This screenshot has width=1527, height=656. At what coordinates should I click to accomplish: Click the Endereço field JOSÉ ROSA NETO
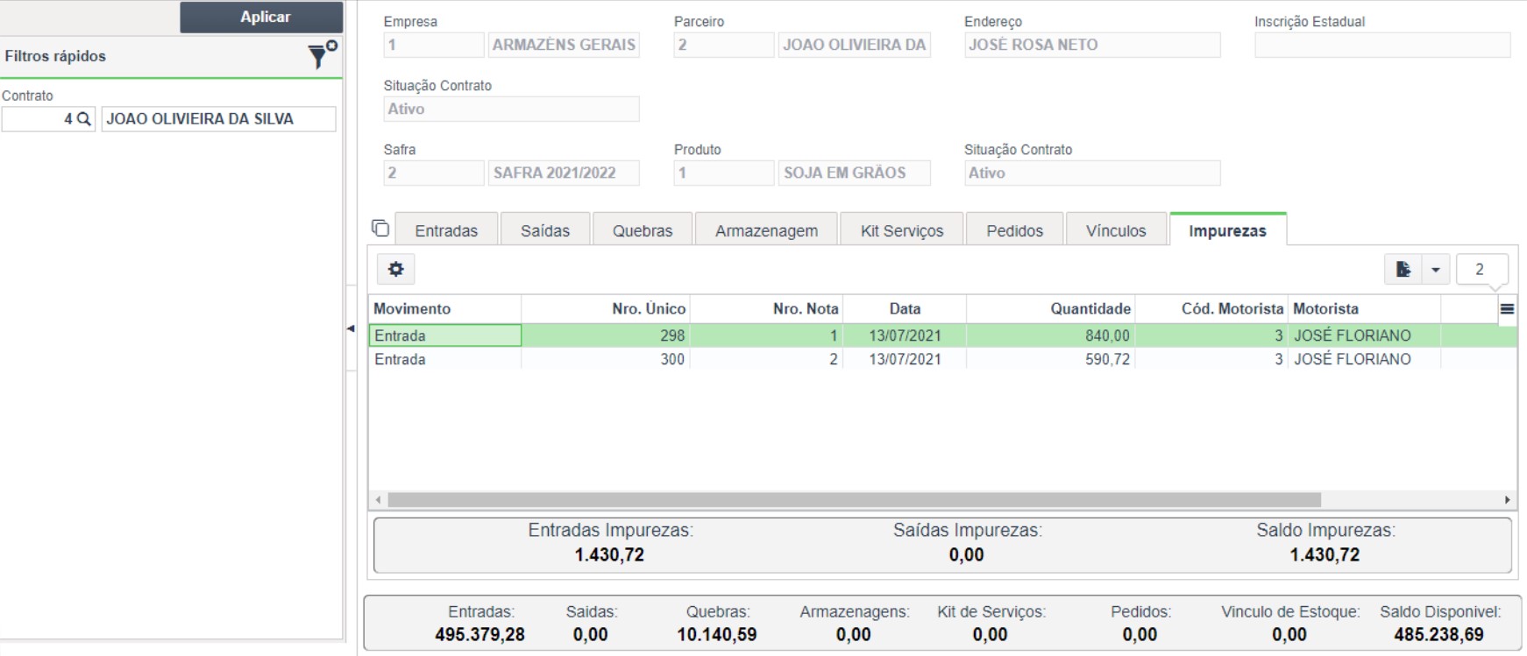click(1092, 45)
